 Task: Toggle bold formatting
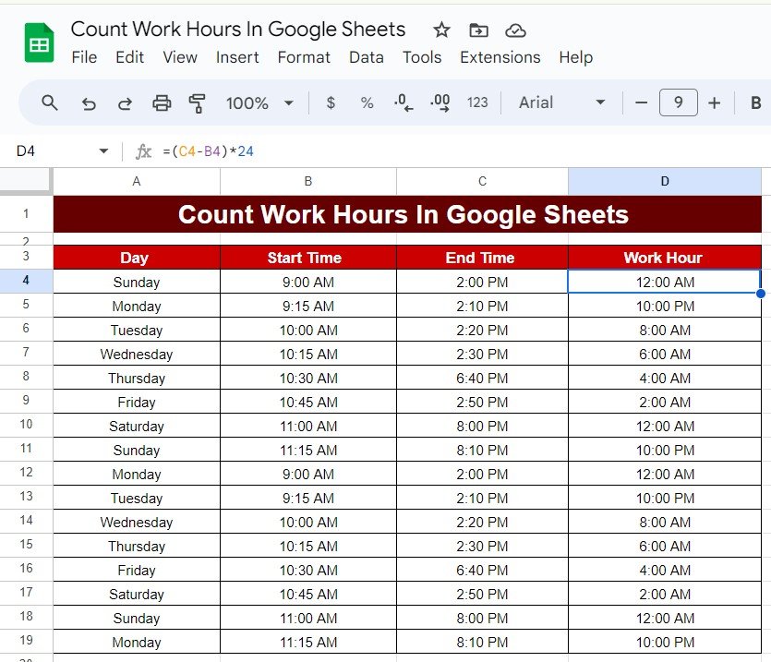click(755, 102)
